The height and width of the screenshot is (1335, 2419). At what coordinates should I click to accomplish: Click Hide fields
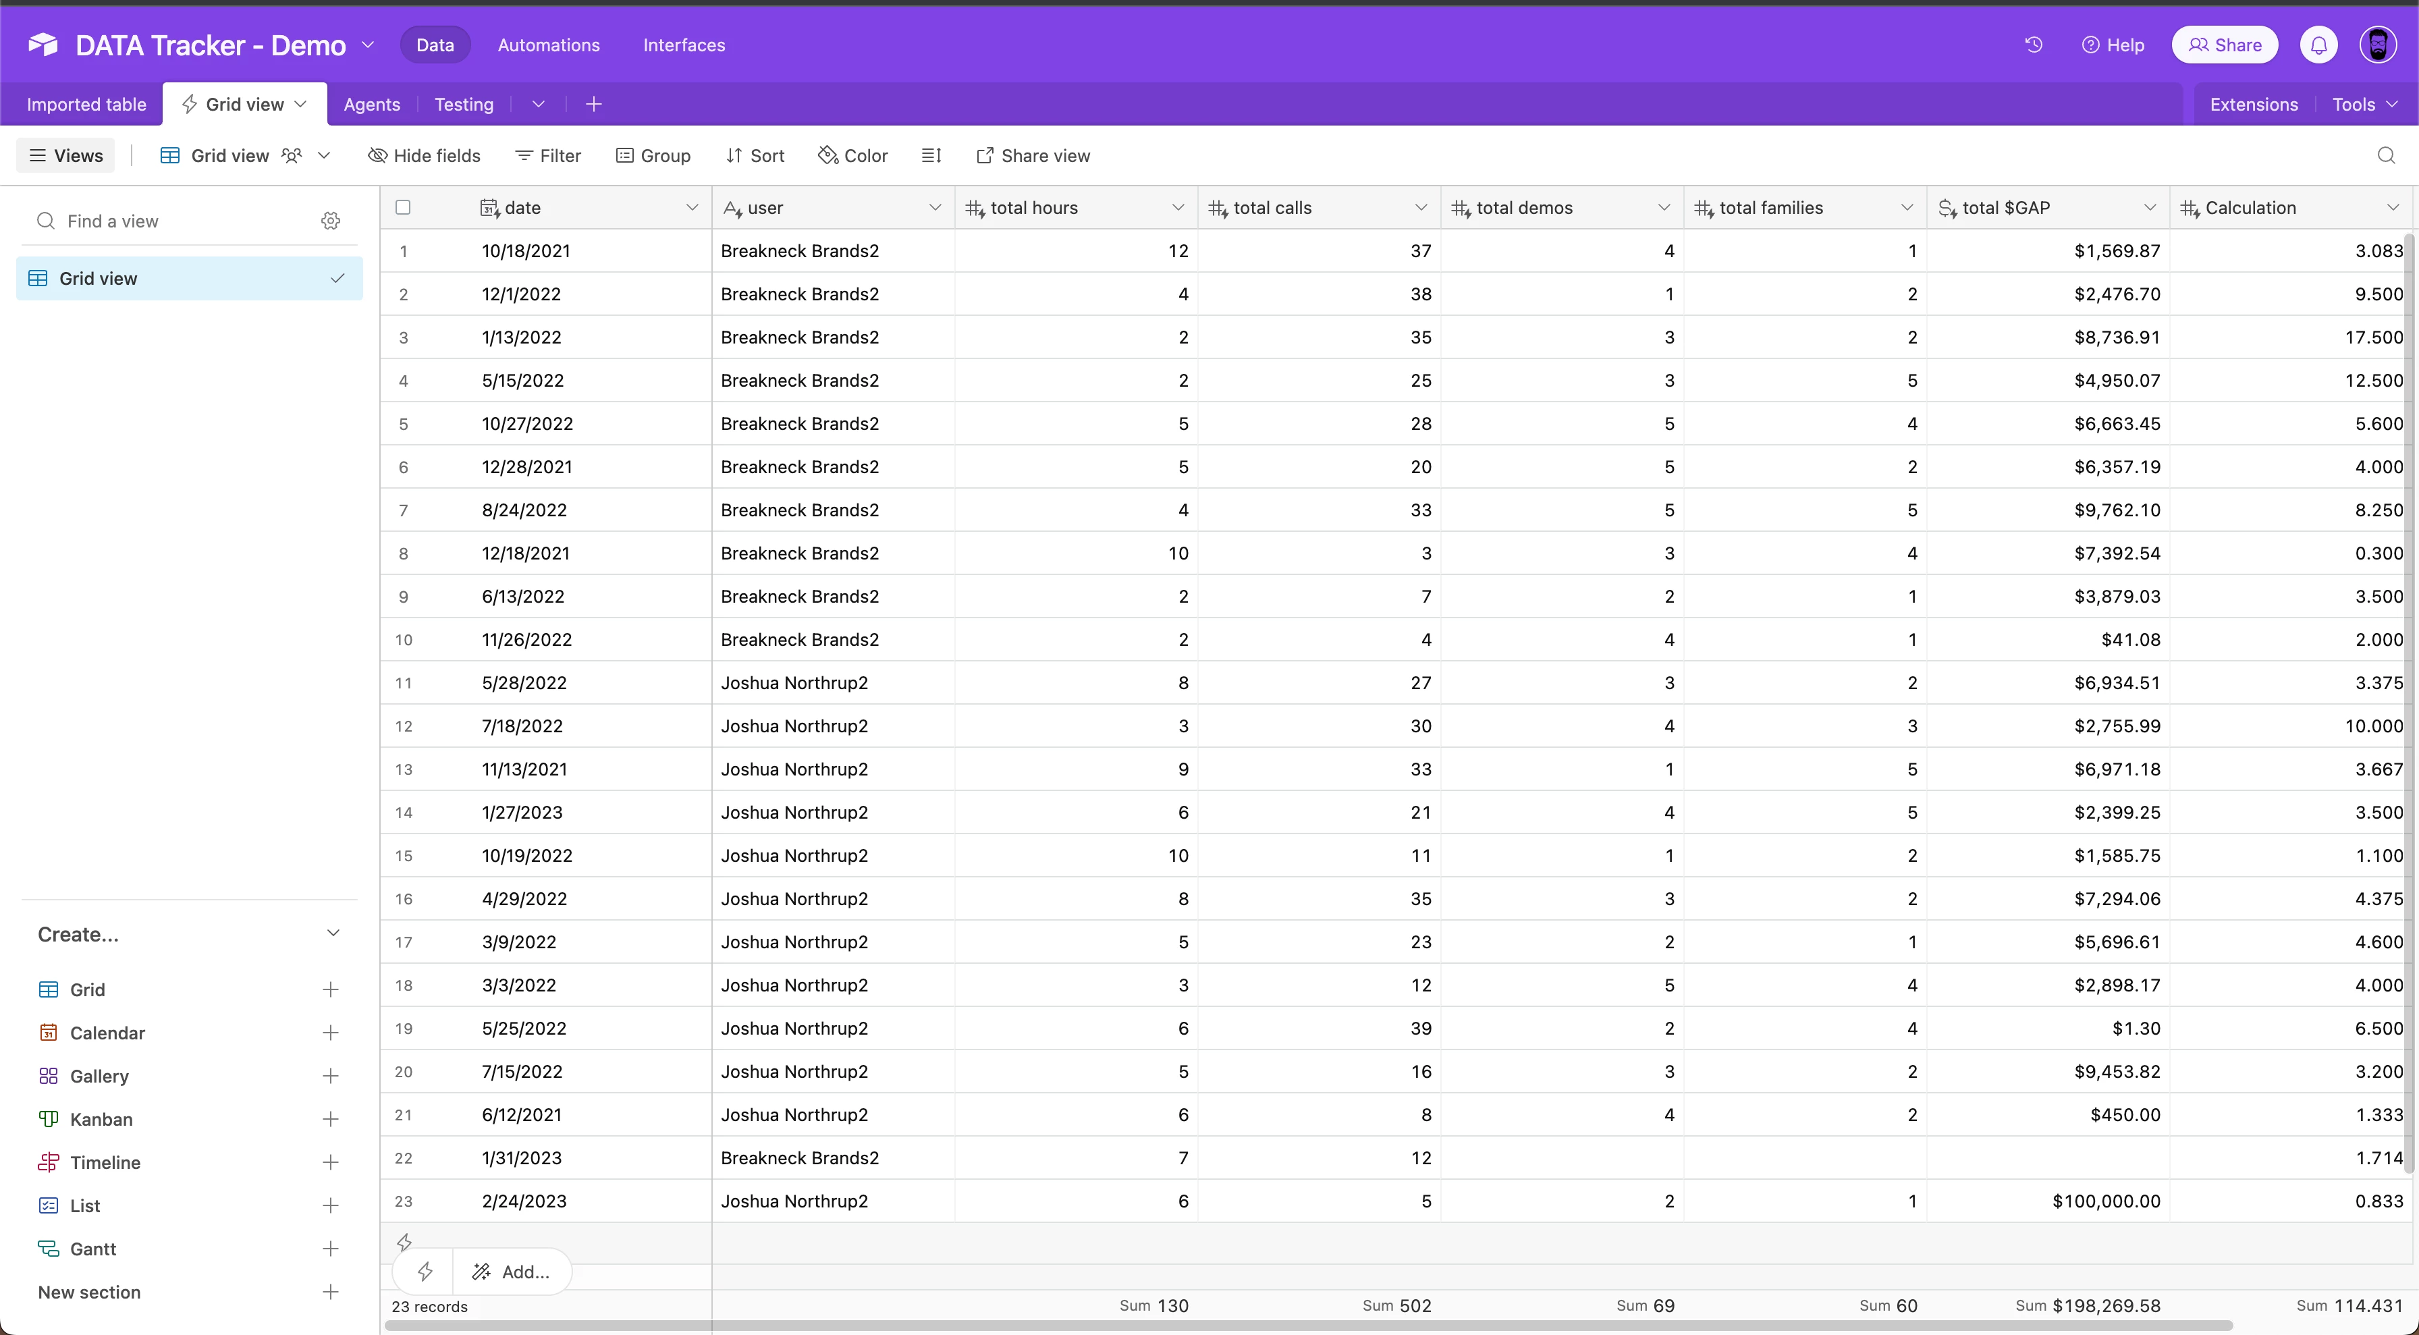click(423, 155)
